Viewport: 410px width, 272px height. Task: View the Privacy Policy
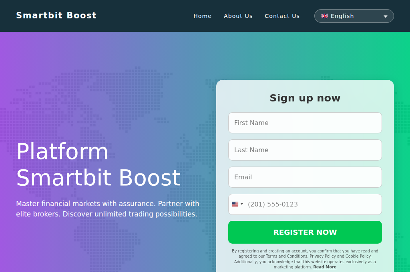click(x=322, y=256)
